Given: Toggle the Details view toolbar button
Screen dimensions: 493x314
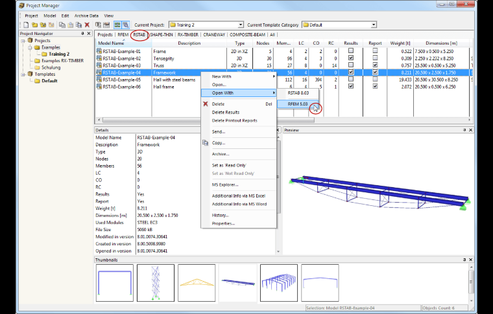Looking at the screenshot, I should coord(117,25).
